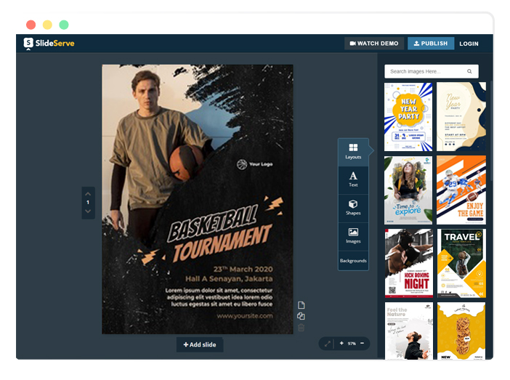Select the Lorem ipsum paragraph on slide
The width and height of the screenshot is (510, 380).
point(219,297)
